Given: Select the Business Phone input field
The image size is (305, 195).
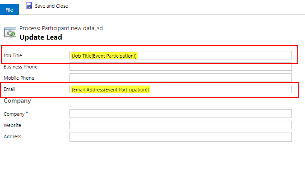Looking at the screenshot, I should (180, 66).
